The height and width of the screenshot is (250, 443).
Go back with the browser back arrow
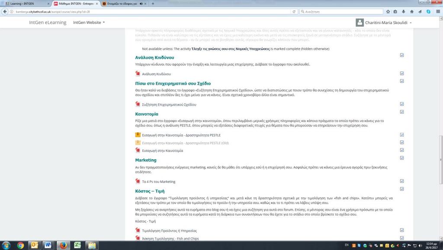(x=5, y=12)
